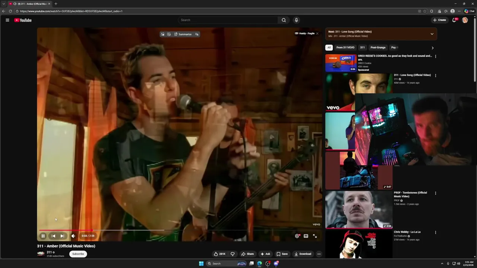
Task: Subscribe to the 311 channel
Action: [78, 254]
